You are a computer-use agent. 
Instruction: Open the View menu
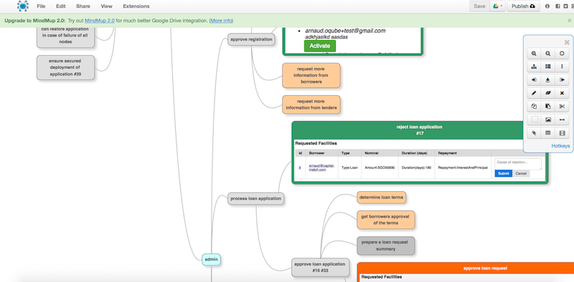pos(106,6)
